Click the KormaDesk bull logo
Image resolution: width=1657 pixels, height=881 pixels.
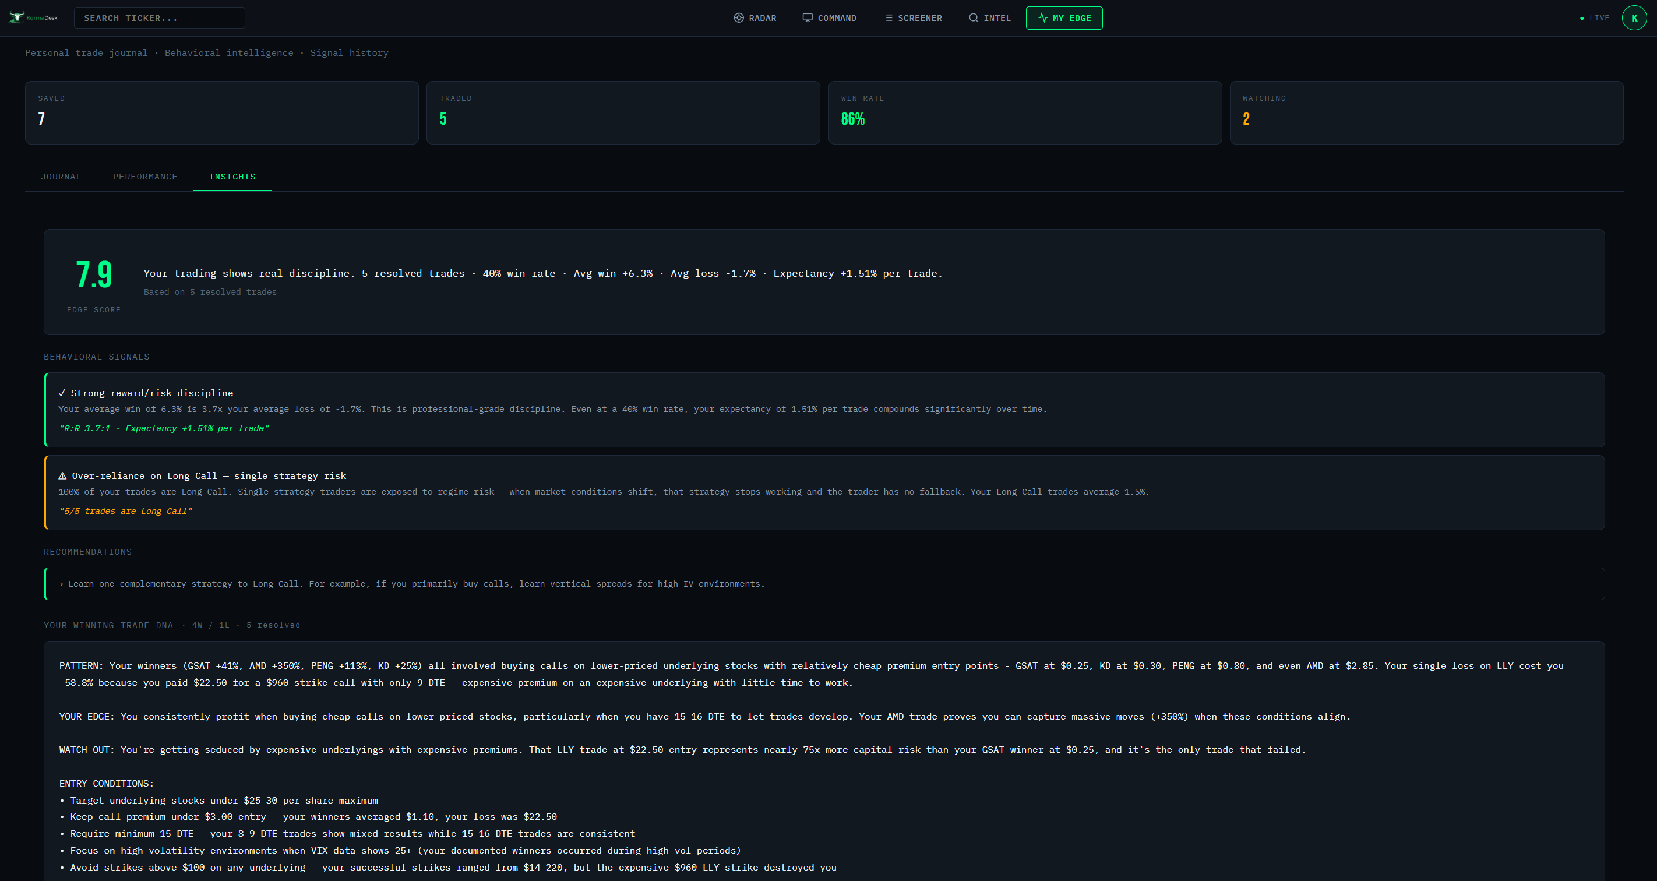pos(16,17)
